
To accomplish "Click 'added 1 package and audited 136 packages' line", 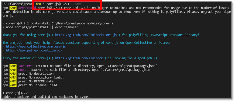I will 46,97.
